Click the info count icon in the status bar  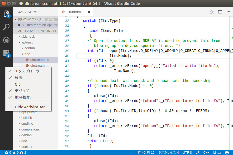click(x=22, y=153)
